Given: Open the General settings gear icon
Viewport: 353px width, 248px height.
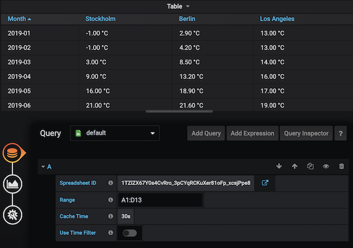Looking at the screenshot, I should [13, 215].
